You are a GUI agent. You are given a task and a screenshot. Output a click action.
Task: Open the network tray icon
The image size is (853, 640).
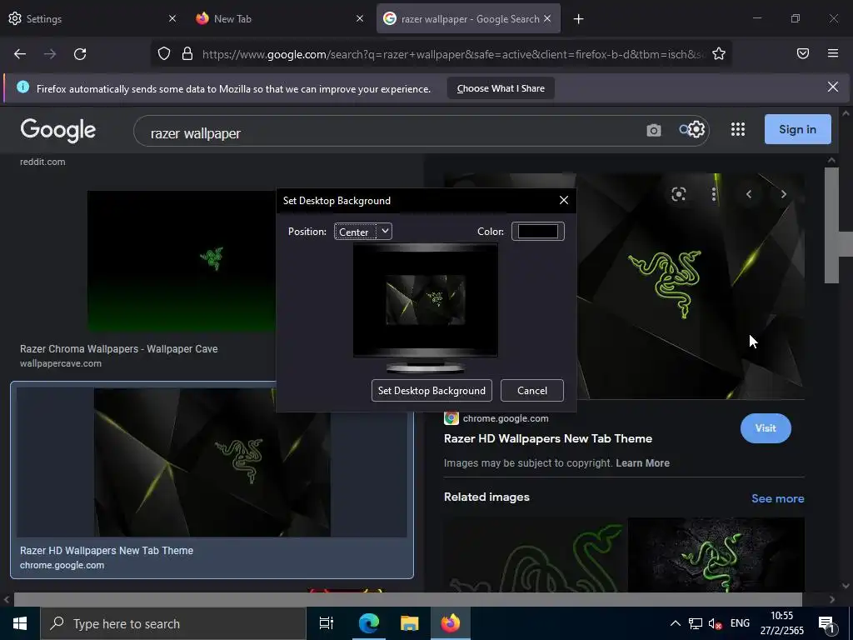point(696,623)
